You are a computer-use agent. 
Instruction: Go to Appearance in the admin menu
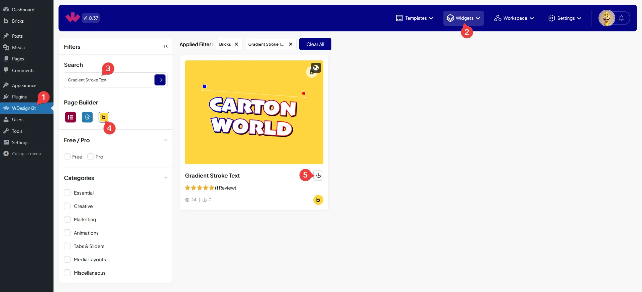[24, 85]
